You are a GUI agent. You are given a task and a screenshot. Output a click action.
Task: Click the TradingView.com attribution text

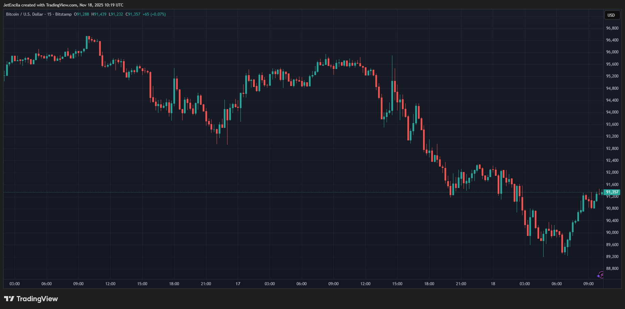62,5
